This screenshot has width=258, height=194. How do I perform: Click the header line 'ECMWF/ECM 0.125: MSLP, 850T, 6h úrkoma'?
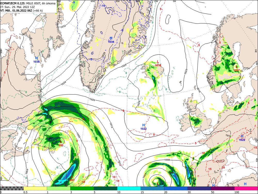point(28,3)
